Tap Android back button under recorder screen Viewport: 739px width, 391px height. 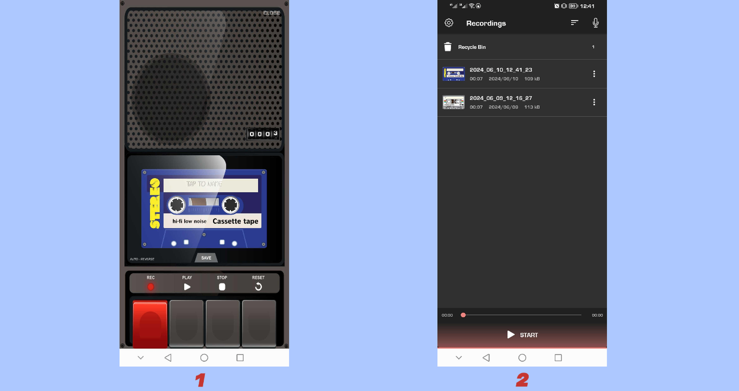point(168,358)
